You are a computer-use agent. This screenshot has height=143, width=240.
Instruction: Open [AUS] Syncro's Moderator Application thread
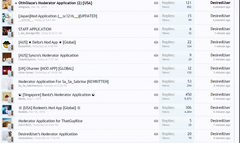48,55
